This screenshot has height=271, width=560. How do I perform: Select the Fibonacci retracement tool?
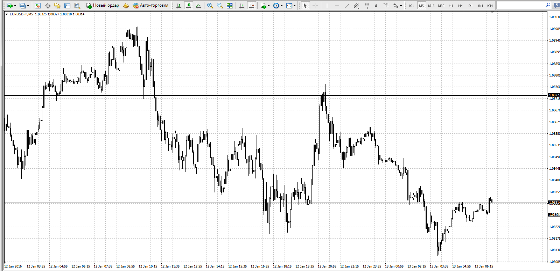point(366,6)
